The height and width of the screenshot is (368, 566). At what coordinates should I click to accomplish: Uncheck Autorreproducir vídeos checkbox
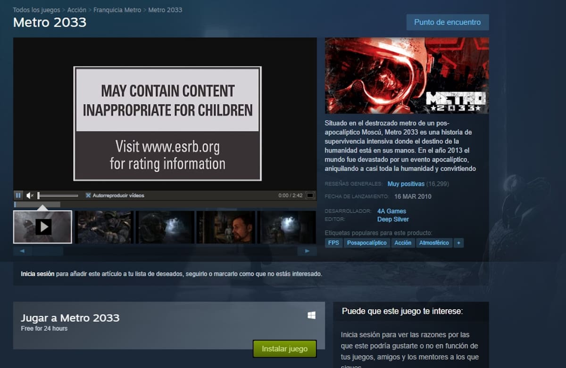(88, 195)
